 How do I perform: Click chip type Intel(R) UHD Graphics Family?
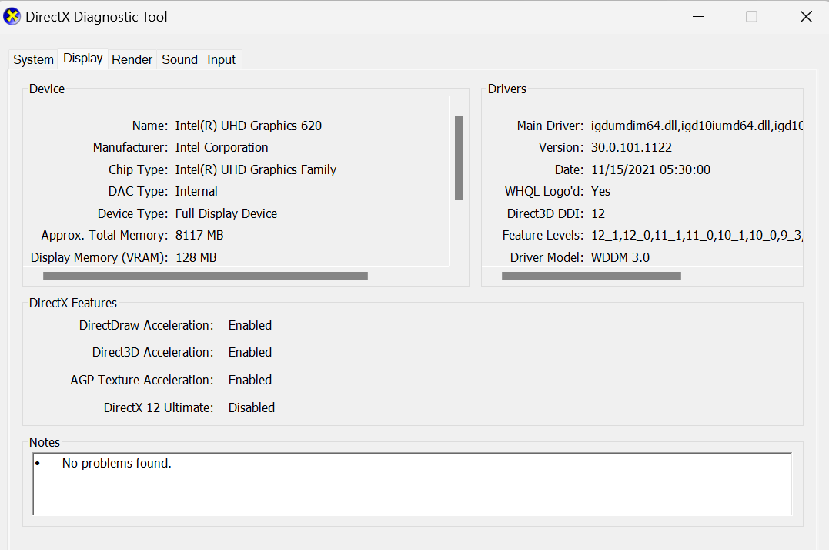256,169
